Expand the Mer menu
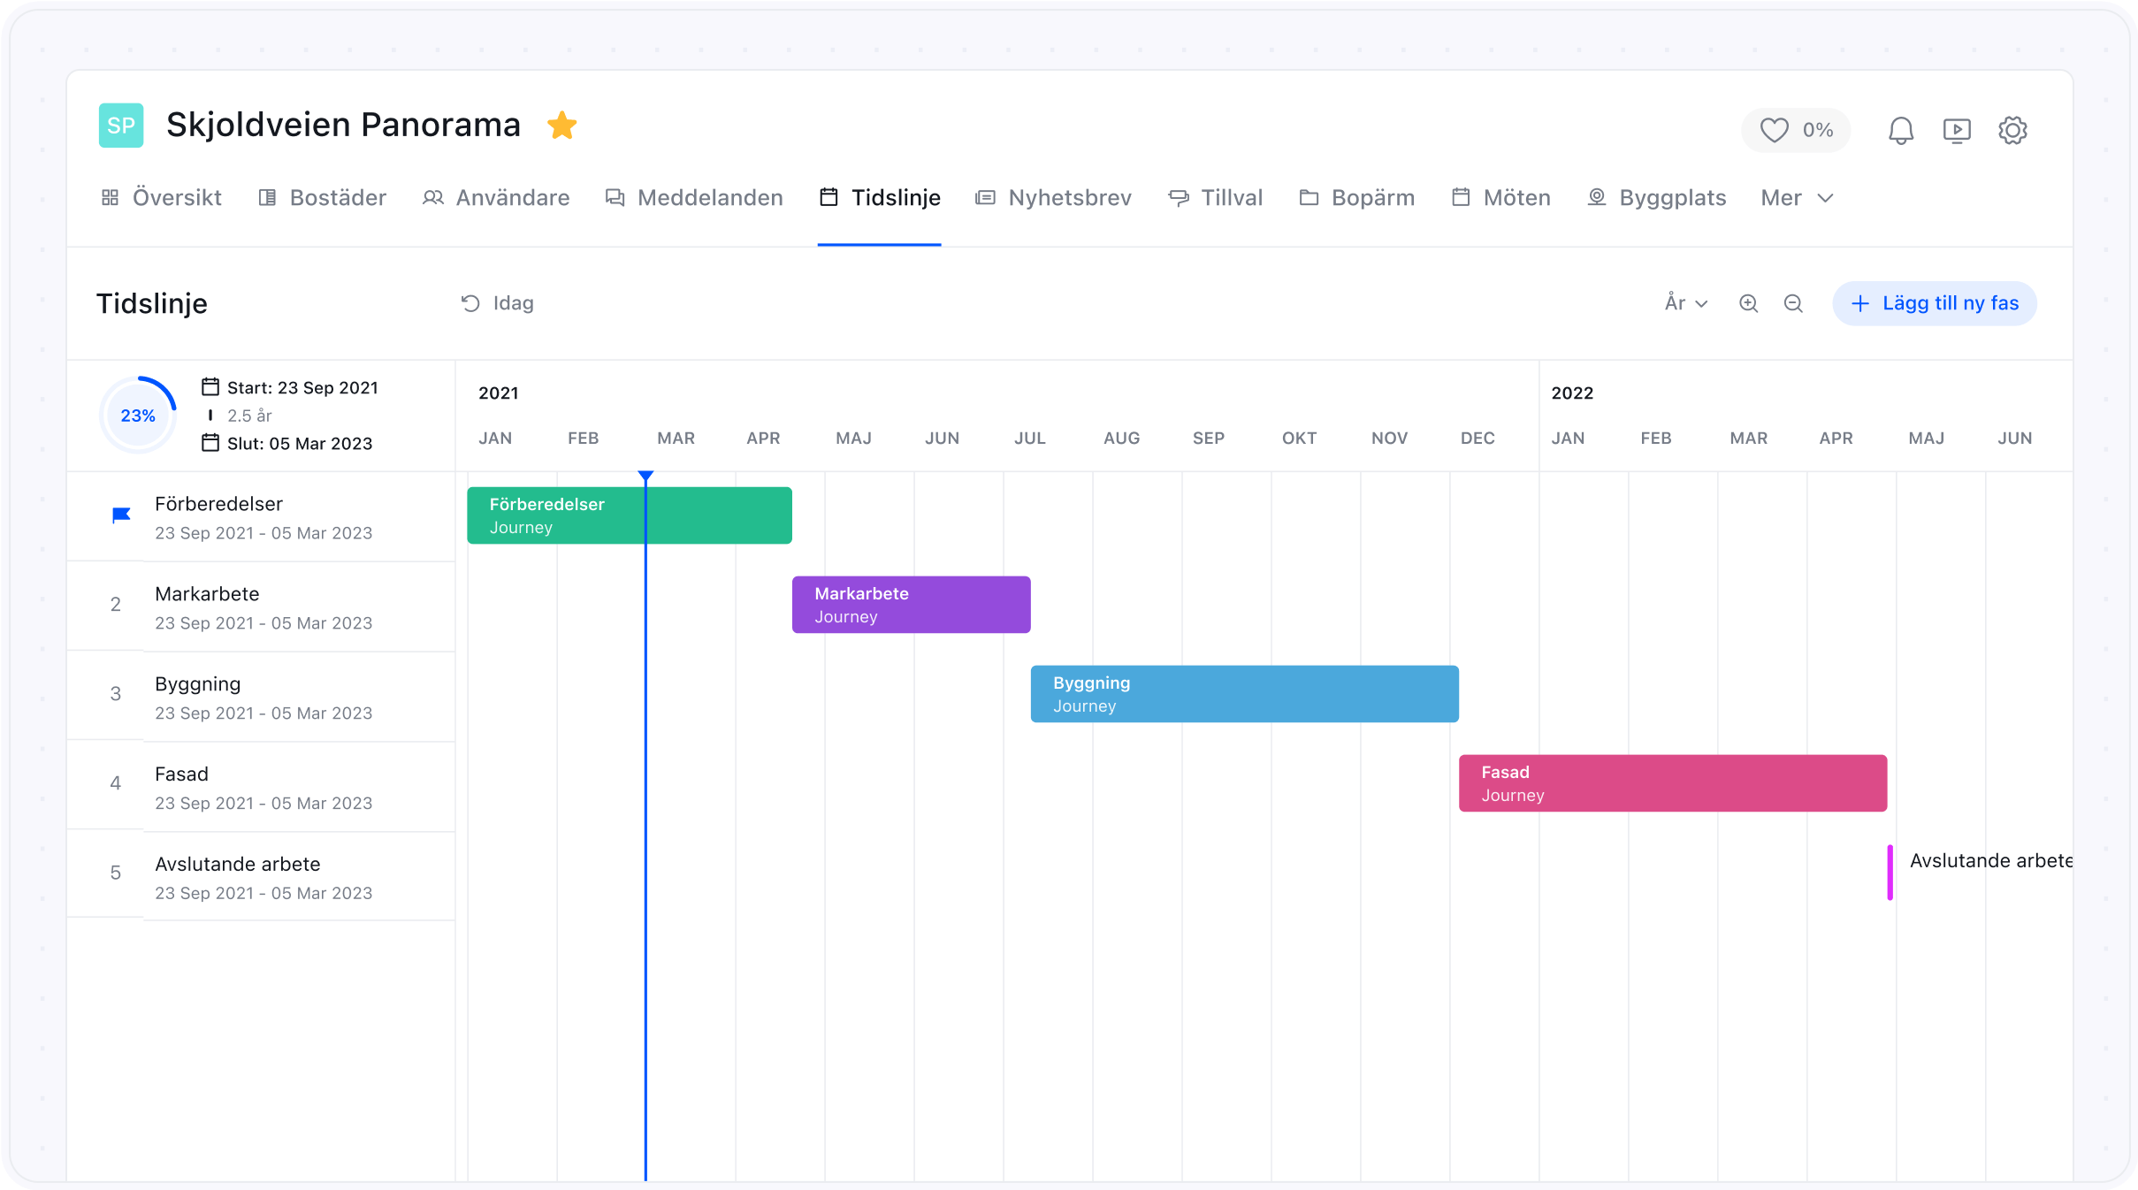2138x1190 pixels. coord(1796,198)
